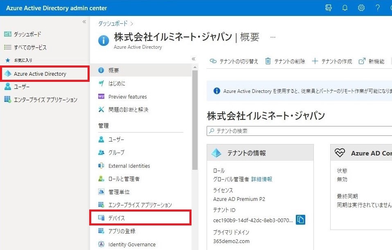Image resolution: width=392 pixels, height=250 pixels.
Task: Click the rocket icon beside はじめに
Action: pos(101,83)
